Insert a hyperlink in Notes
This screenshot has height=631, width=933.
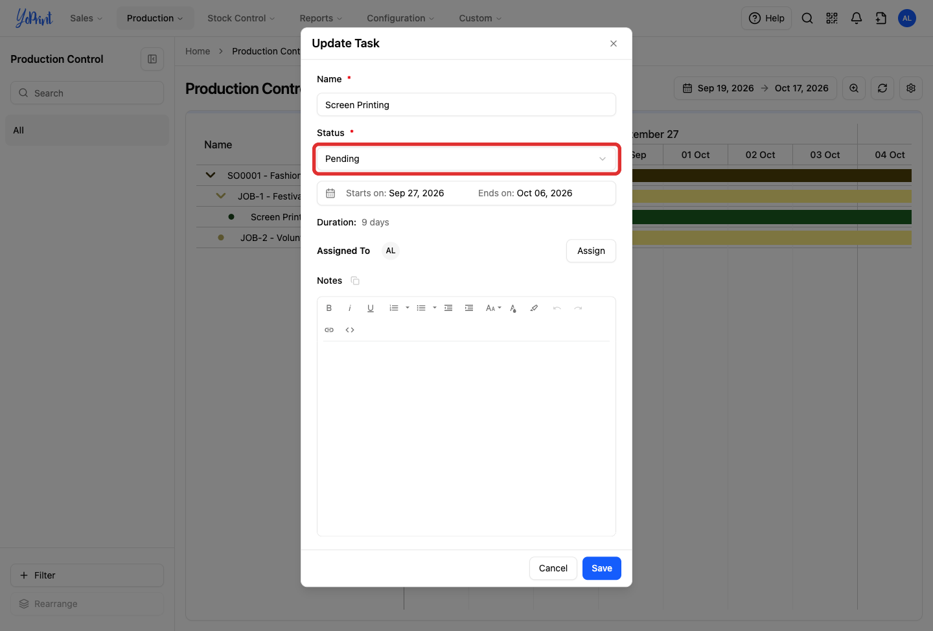point(329,330)
